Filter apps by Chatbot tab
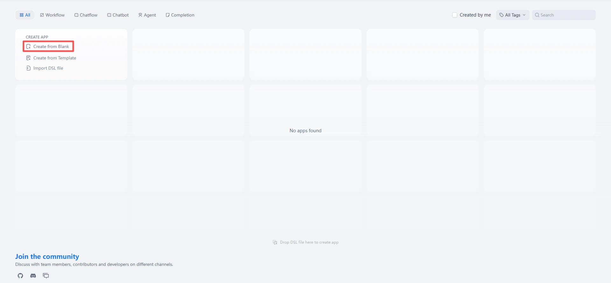 [118, 15]
